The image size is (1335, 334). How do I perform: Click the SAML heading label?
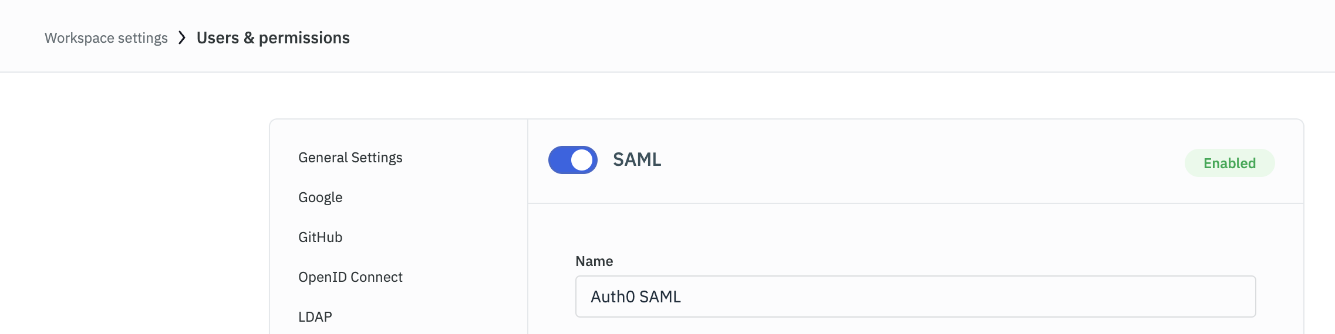pyautogui.click(x=637, y=159)
